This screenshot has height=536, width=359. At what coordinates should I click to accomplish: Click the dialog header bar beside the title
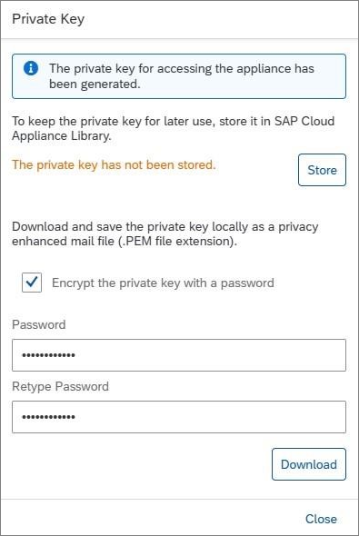coord(219,19)
